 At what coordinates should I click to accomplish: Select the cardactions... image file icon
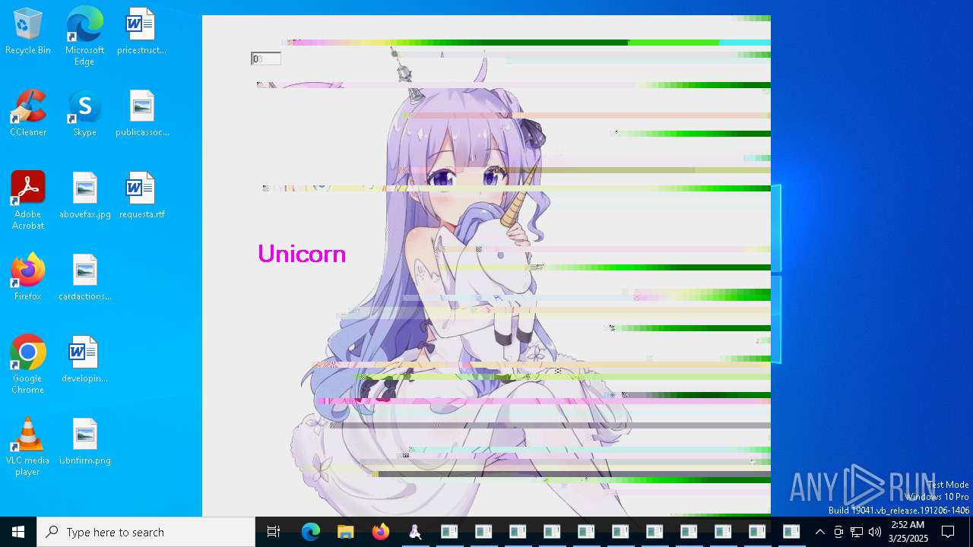[85, 277]
